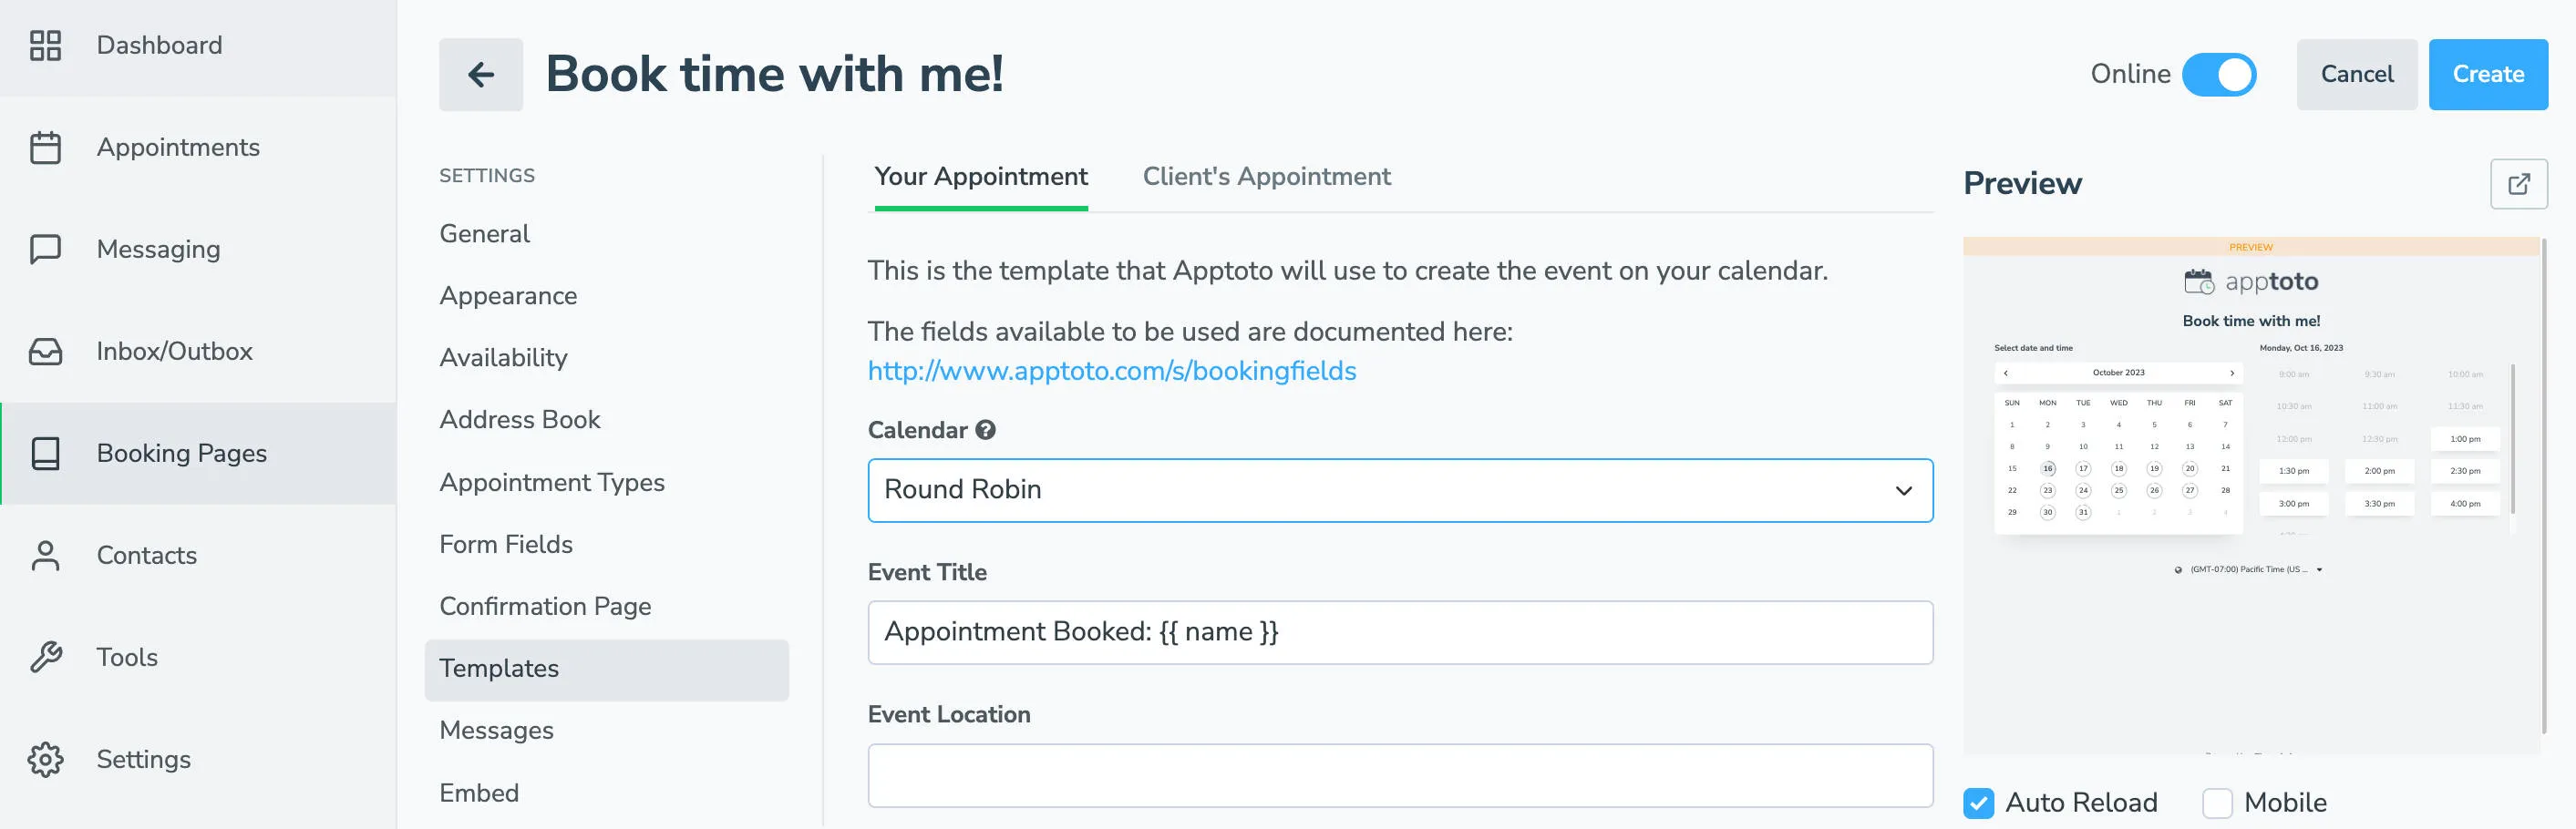This screenshot has height=829, width=2576.
Task: Open the preview in a new window
Action: click(2519, 184)
